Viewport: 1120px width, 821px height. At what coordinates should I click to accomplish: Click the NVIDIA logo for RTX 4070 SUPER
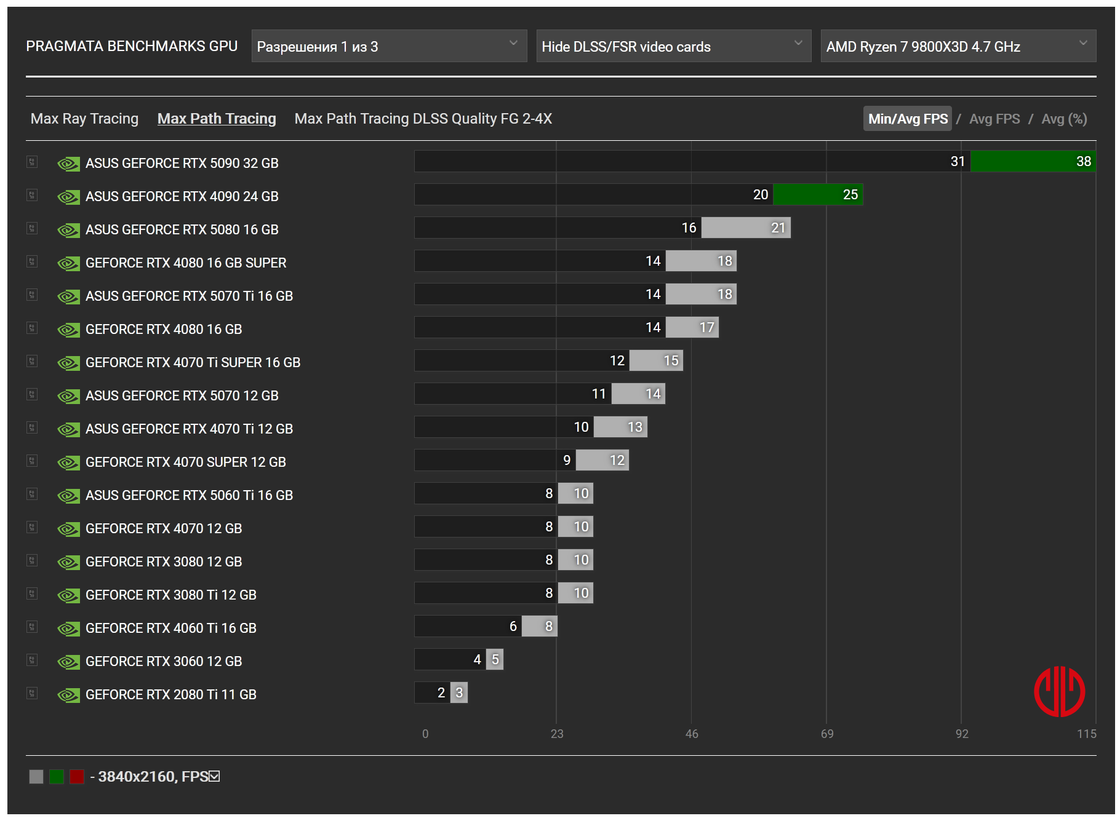[x=68, y=462]
